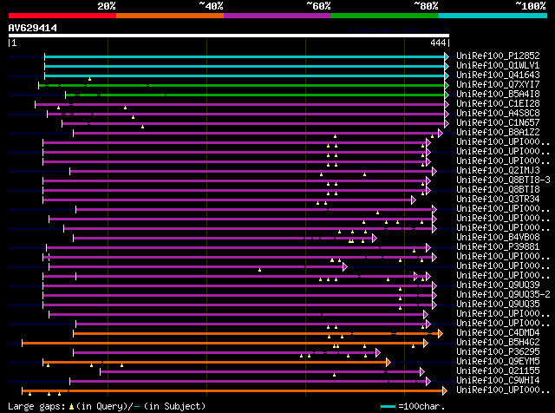The width and height of the screenshot is (555, 413).
Task: Select the UniRef100_Q8BTI8 label
Action: tap(498, 190)
